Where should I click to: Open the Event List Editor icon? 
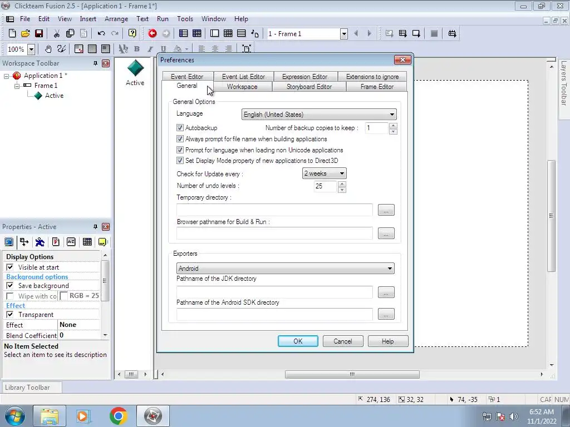242,33
